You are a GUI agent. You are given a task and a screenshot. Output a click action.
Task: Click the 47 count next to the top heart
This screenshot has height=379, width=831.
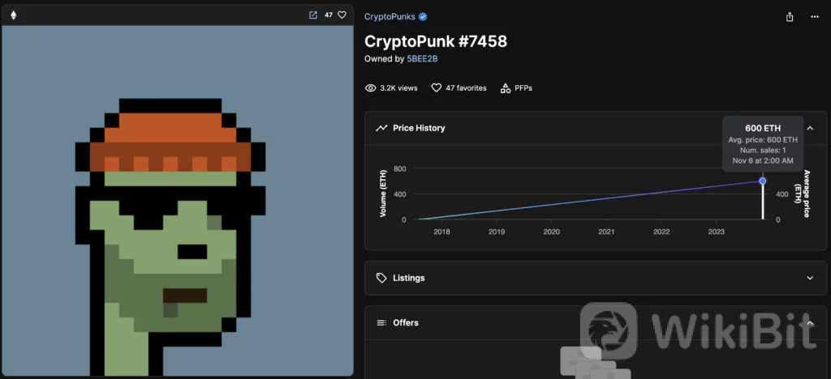(x=329, y=15)
